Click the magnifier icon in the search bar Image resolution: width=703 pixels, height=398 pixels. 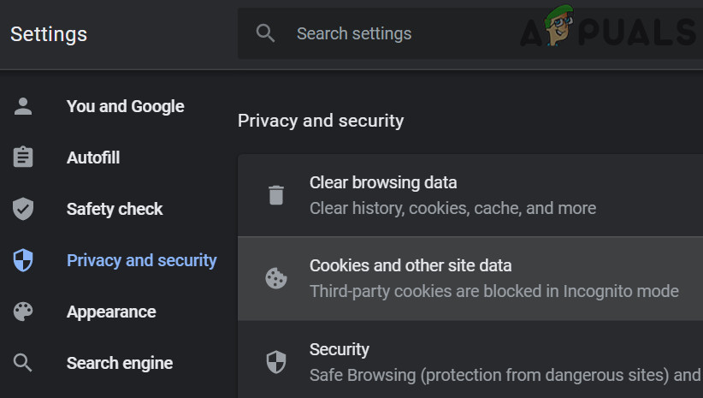[266, 34]
